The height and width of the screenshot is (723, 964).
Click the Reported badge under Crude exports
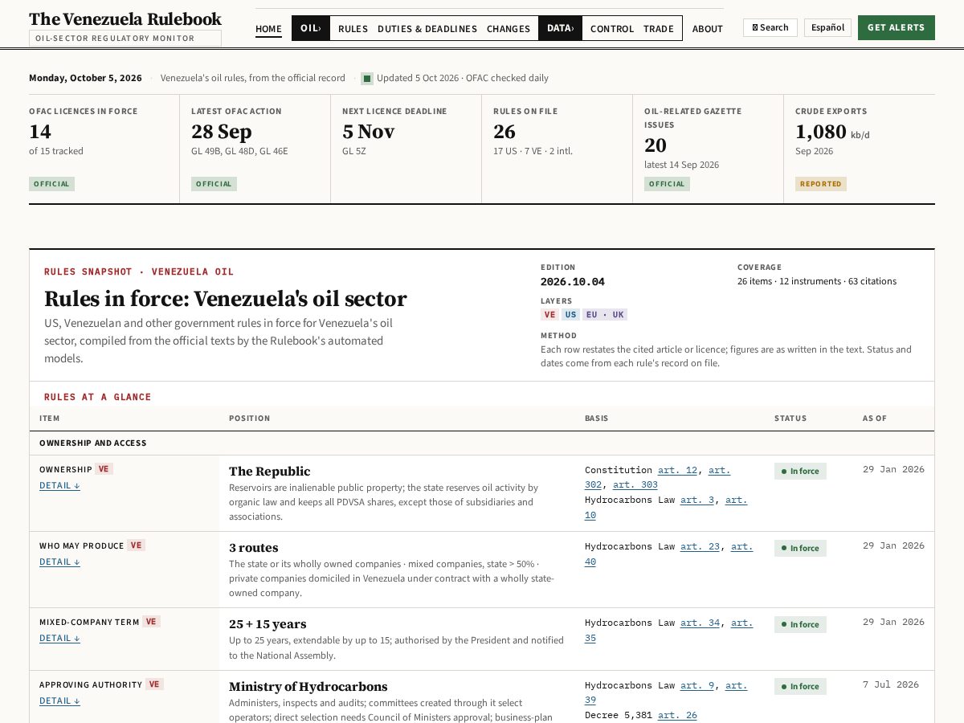(x=821, y=184)
